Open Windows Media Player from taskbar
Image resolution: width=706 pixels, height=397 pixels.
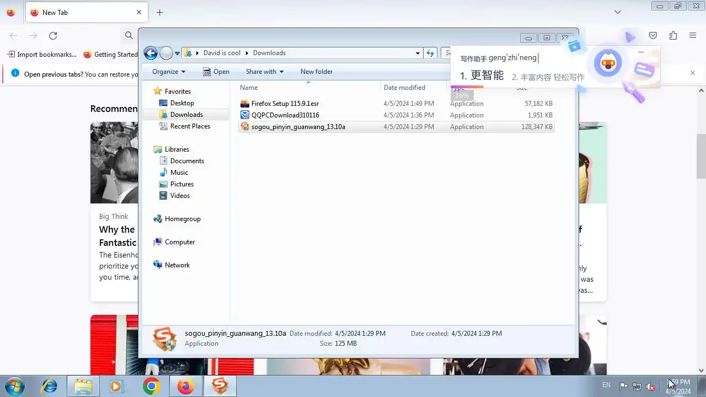[116, 386]
